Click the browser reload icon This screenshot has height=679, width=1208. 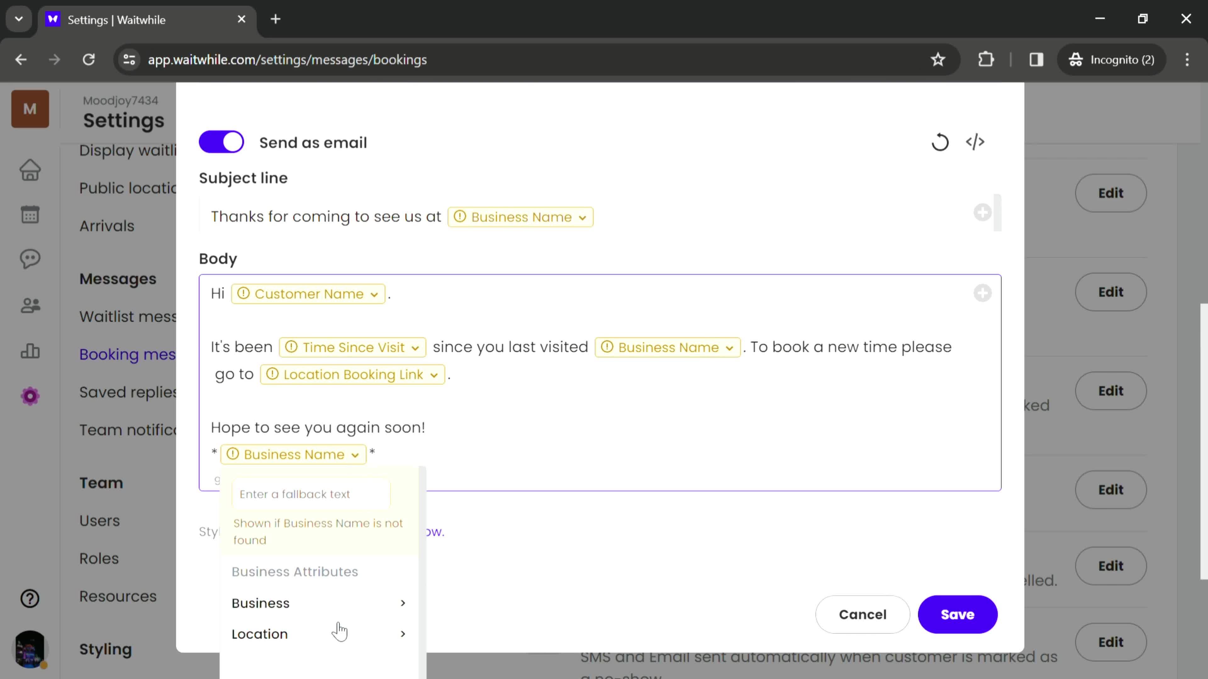point(89,59)
